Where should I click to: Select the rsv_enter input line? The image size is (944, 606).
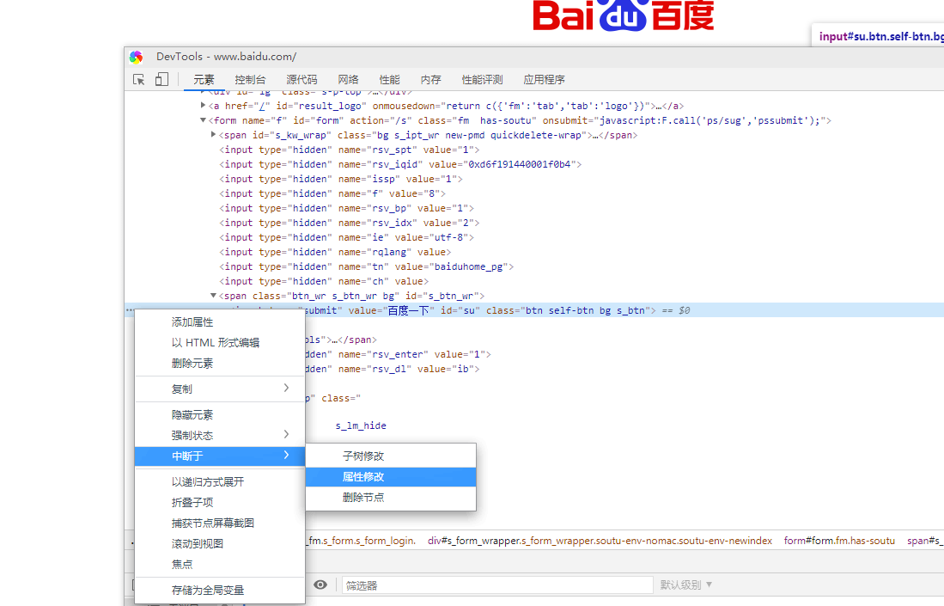click(x=398, y=354)
